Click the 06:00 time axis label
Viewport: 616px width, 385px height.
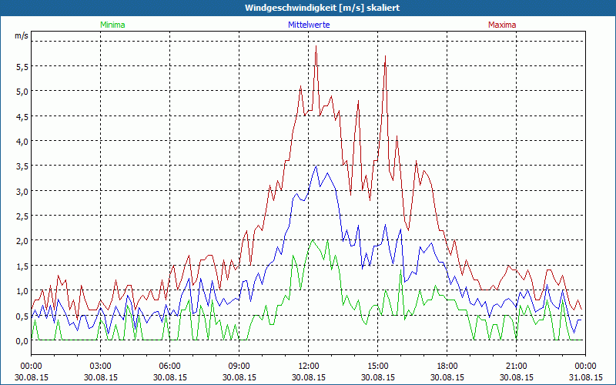(170, 366)
